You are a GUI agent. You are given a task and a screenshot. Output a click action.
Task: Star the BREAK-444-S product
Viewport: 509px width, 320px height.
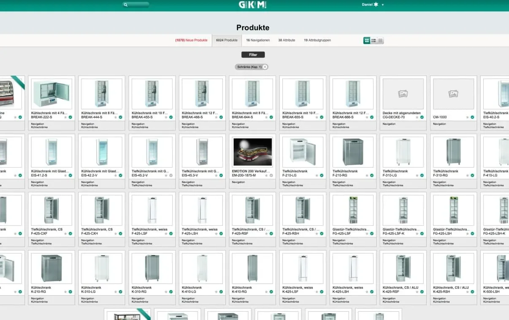point(116,117)
